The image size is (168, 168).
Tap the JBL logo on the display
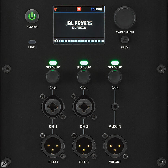pyautogui.click(x=79, y=9)
